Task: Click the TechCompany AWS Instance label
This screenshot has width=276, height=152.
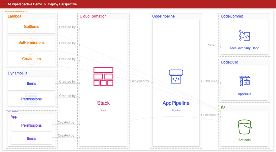Action: coord(16,11)
